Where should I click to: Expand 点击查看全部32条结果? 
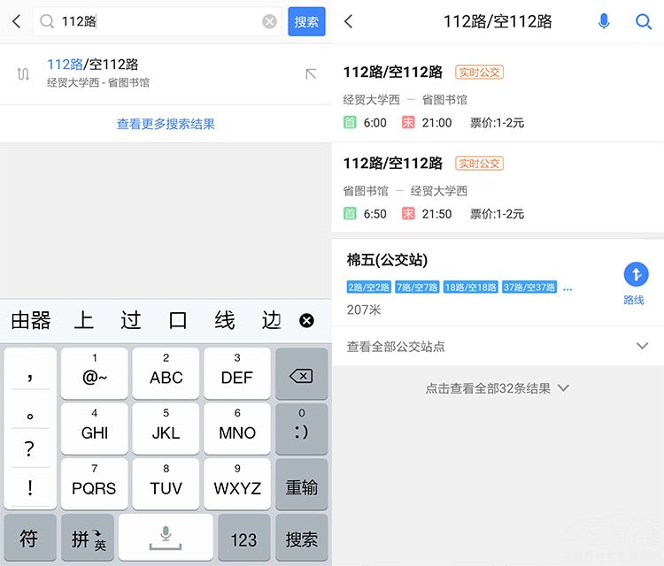click(497, 388)
